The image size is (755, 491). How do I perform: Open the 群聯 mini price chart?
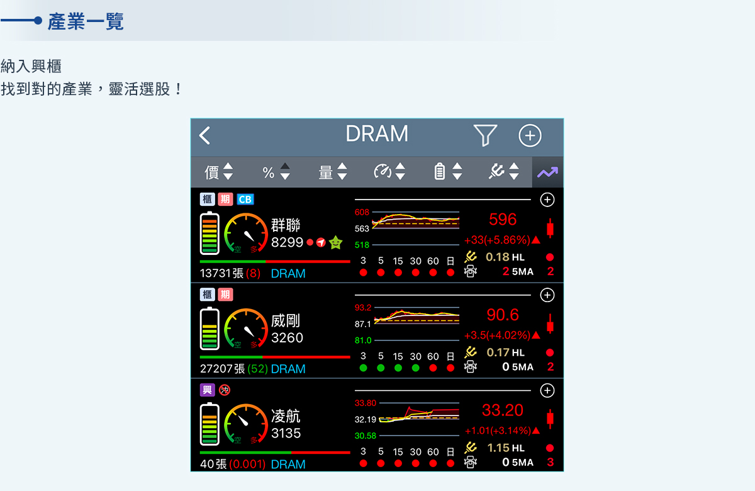coord(407,229)
